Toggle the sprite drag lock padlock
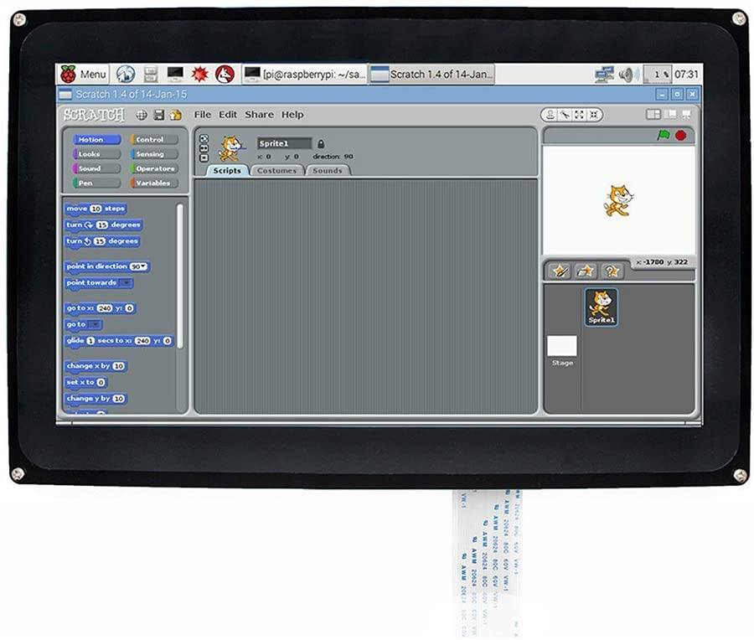 (x=321, y=143)
